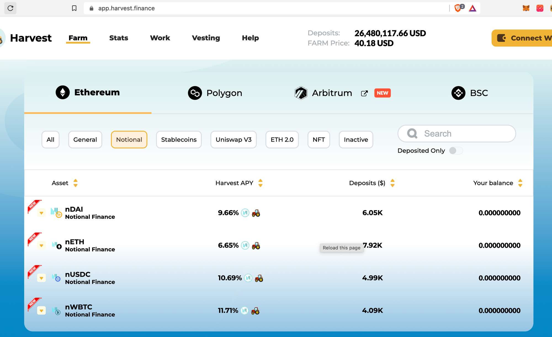Screen dimensions: 552x337
Task: Sort the table by Harvest APY
Action: 260,183
